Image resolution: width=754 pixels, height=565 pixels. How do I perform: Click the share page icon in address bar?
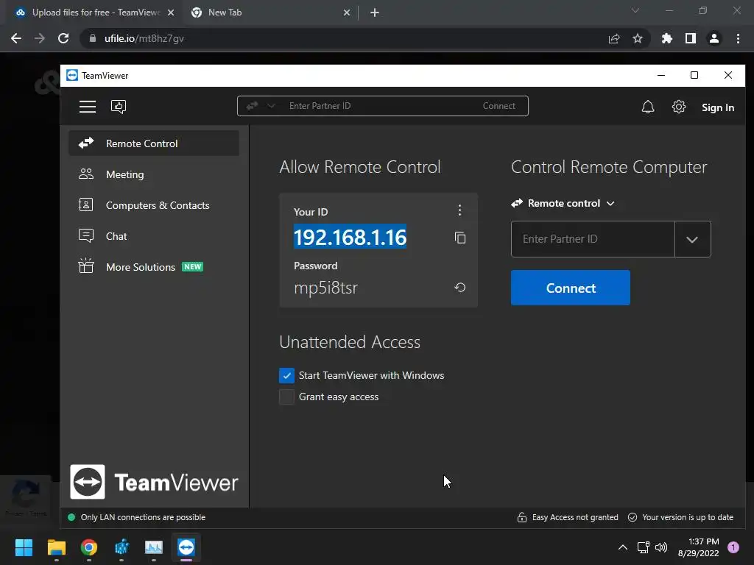pos(614,38)
